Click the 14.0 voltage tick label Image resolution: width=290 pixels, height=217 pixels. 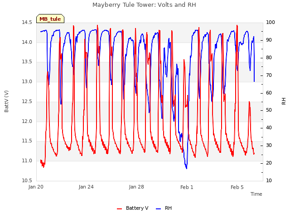coord(27,42)
